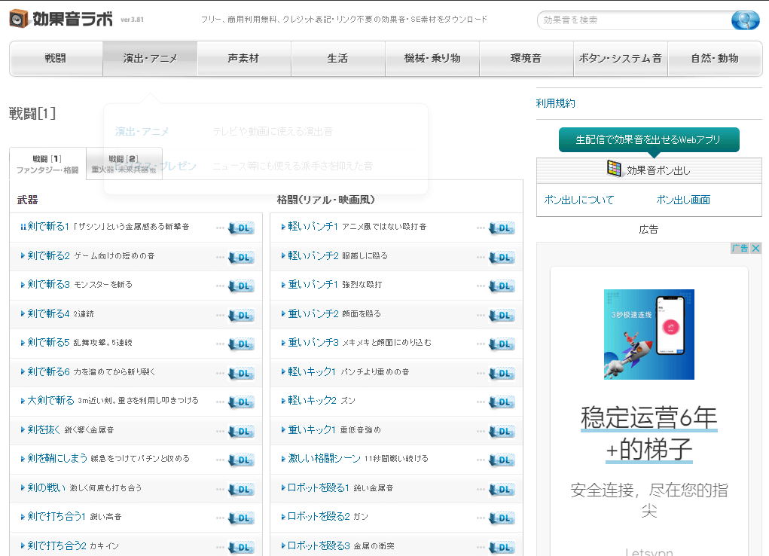The width and height of the screenshot is (769, 556).
Task: Click the 効果音ポン出し colorful grid icon
Action: [614, 169]
